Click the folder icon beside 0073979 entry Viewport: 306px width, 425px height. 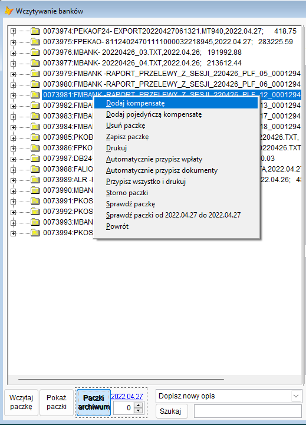point(35,74)
